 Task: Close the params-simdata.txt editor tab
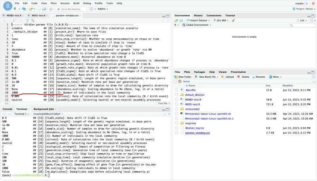pyautogui.click(x=80, y=15)
